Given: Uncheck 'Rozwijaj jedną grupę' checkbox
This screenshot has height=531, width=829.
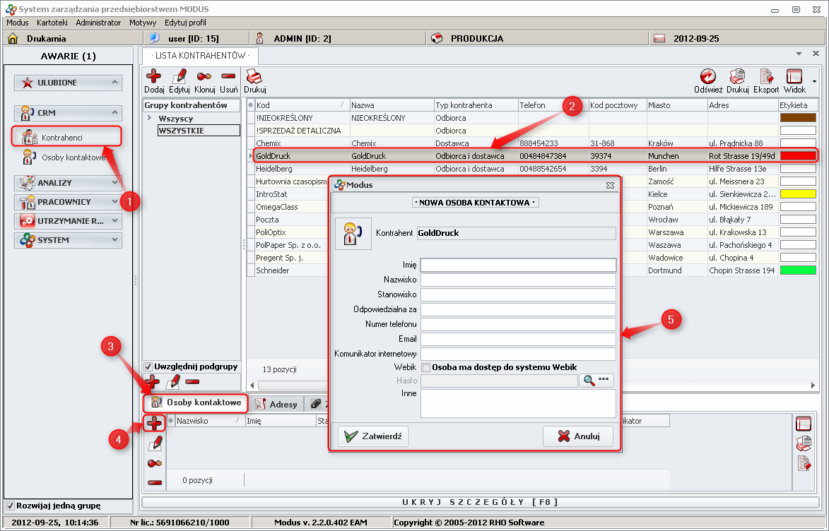Looking at the screenshot, I should tap(10, 506).
